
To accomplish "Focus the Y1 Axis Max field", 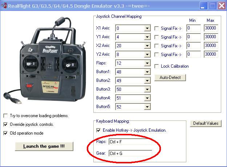I will tap(211, 37).
